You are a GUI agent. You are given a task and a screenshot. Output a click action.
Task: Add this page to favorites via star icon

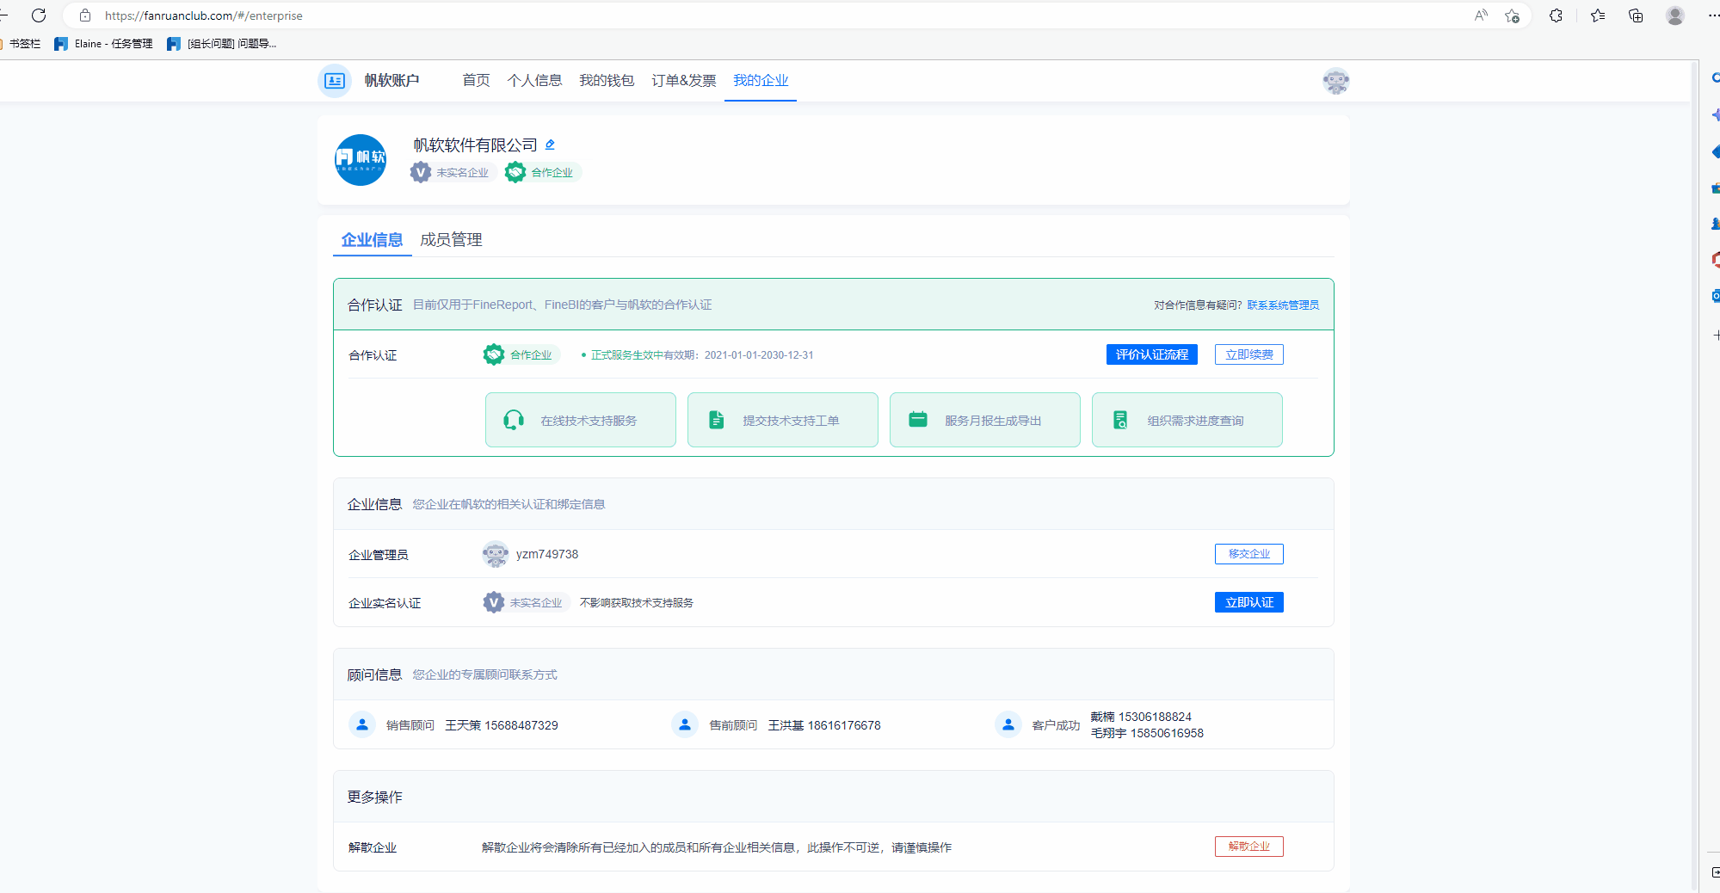click(1512, 15)
